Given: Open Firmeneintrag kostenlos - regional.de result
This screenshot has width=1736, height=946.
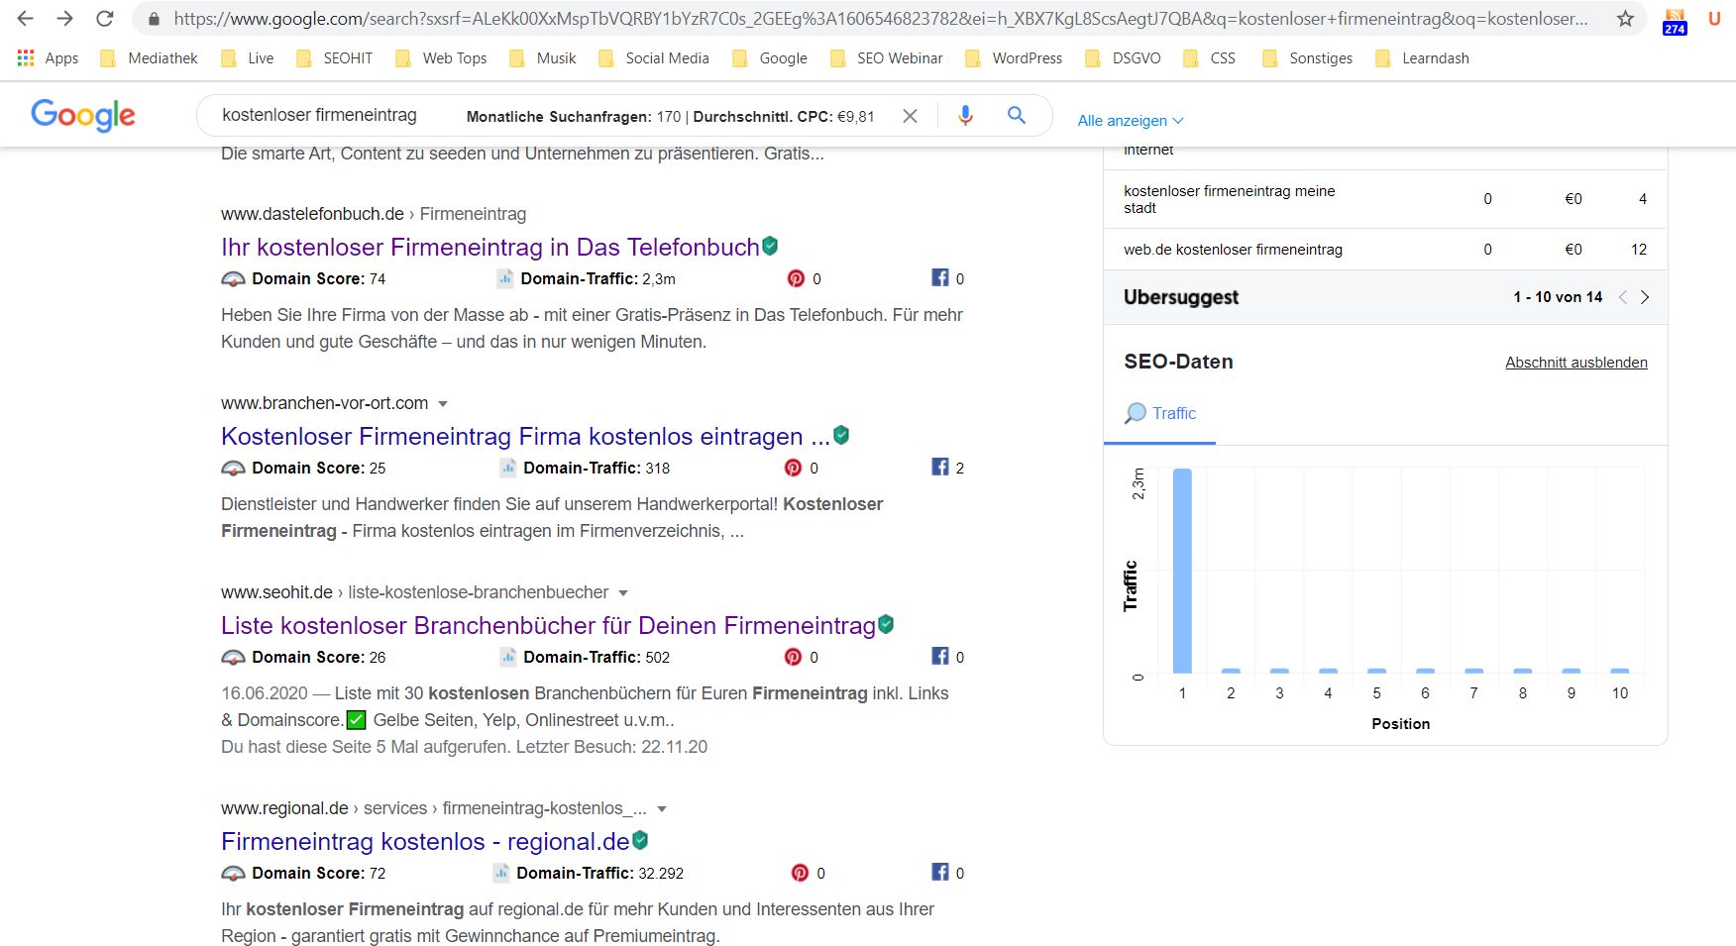Looking at the screenshot, I should click(425, 841).
